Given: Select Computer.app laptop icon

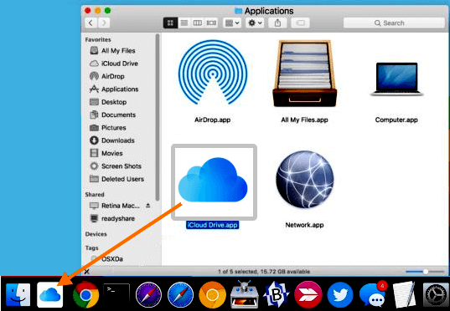Looking at the screenshot, I should point(396,79).
